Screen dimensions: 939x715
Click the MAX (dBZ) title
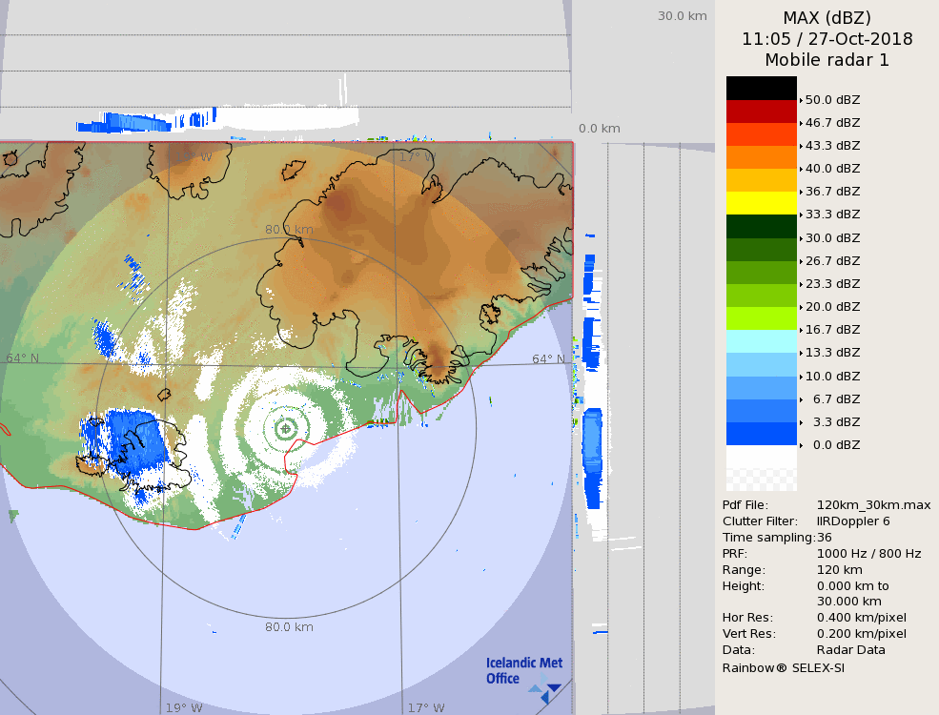click(827, 18)
